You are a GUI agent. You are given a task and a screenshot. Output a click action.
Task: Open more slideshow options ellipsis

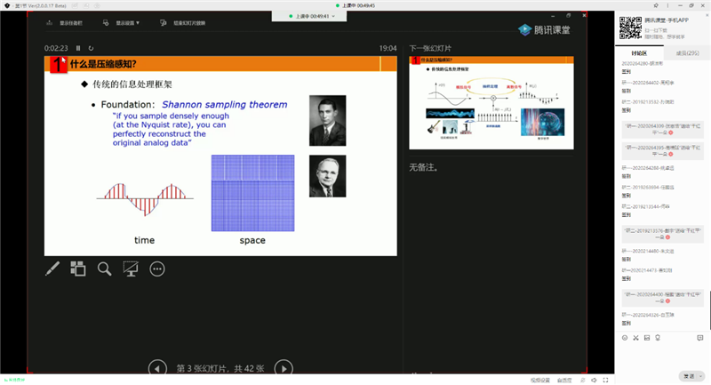coord(157,268)
